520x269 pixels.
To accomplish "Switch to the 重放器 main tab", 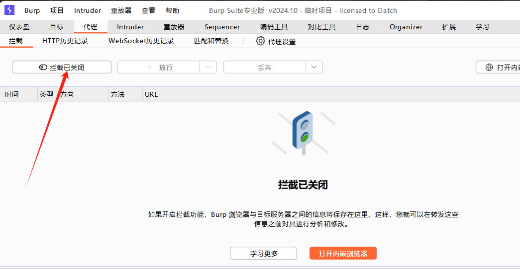I will click(x=174, y=27).
